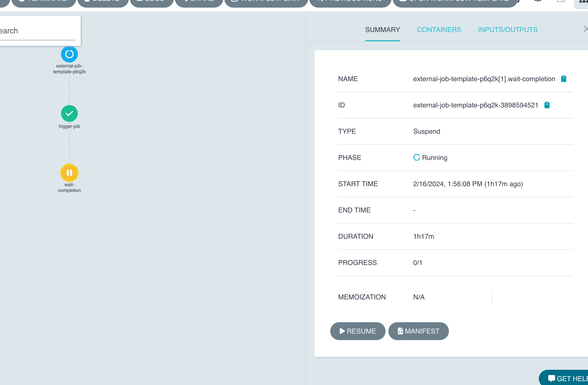
Task: Select the wait-completion paused node
Action: point(69,173)
